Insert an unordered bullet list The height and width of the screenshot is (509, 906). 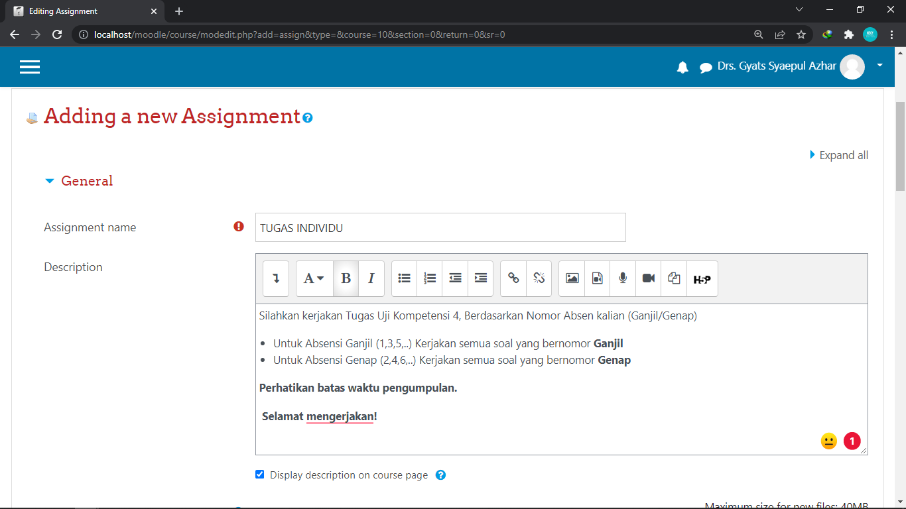[405, 278]
